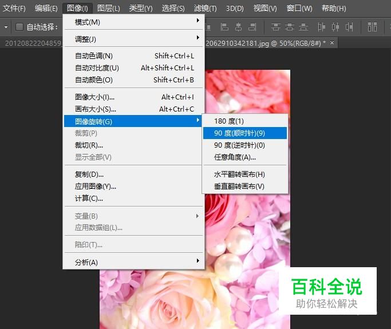Click the distribute bottom edges icon
This screenshot has height=329, width=391.
303,27
